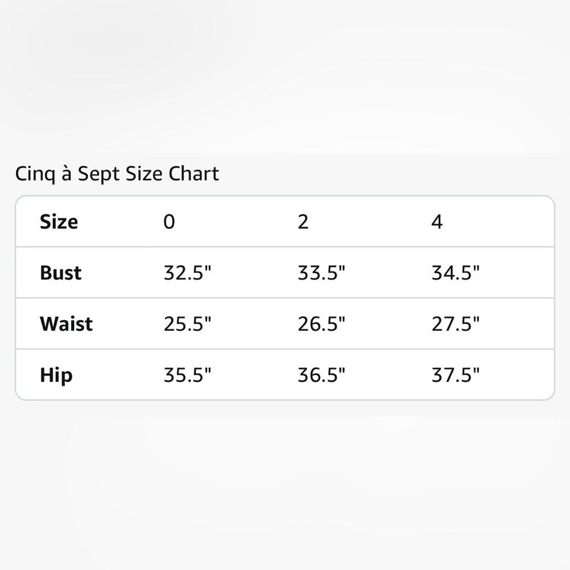Click the size 2 column header
This screenshot has width=570, height=570.
point(303,221)
